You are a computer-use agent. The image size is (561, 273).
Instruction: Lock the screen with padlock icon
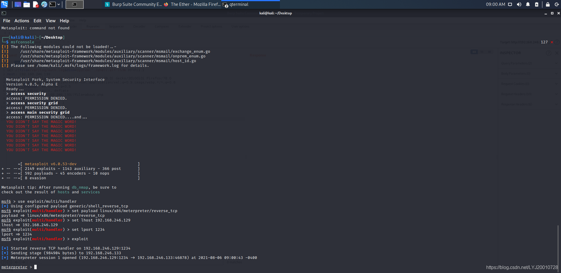(x=548, y=4)
